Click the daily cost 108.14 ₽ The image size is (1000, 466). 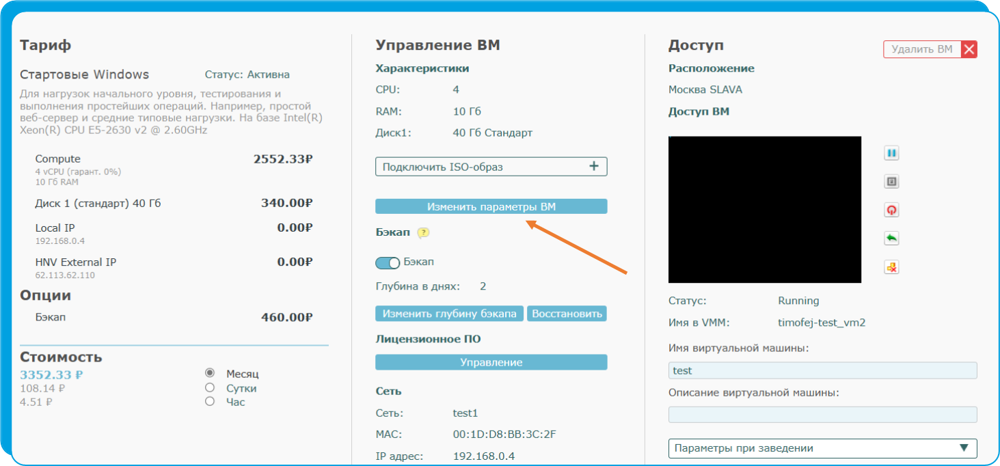[42, 388]
